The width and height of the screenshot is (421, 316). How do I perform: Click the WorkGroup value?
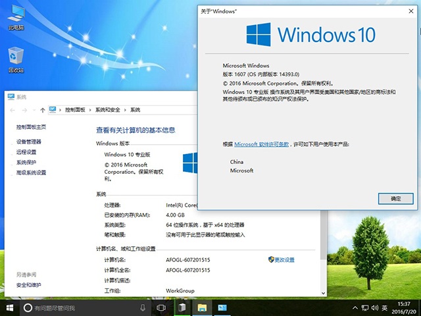click(180, 291)
